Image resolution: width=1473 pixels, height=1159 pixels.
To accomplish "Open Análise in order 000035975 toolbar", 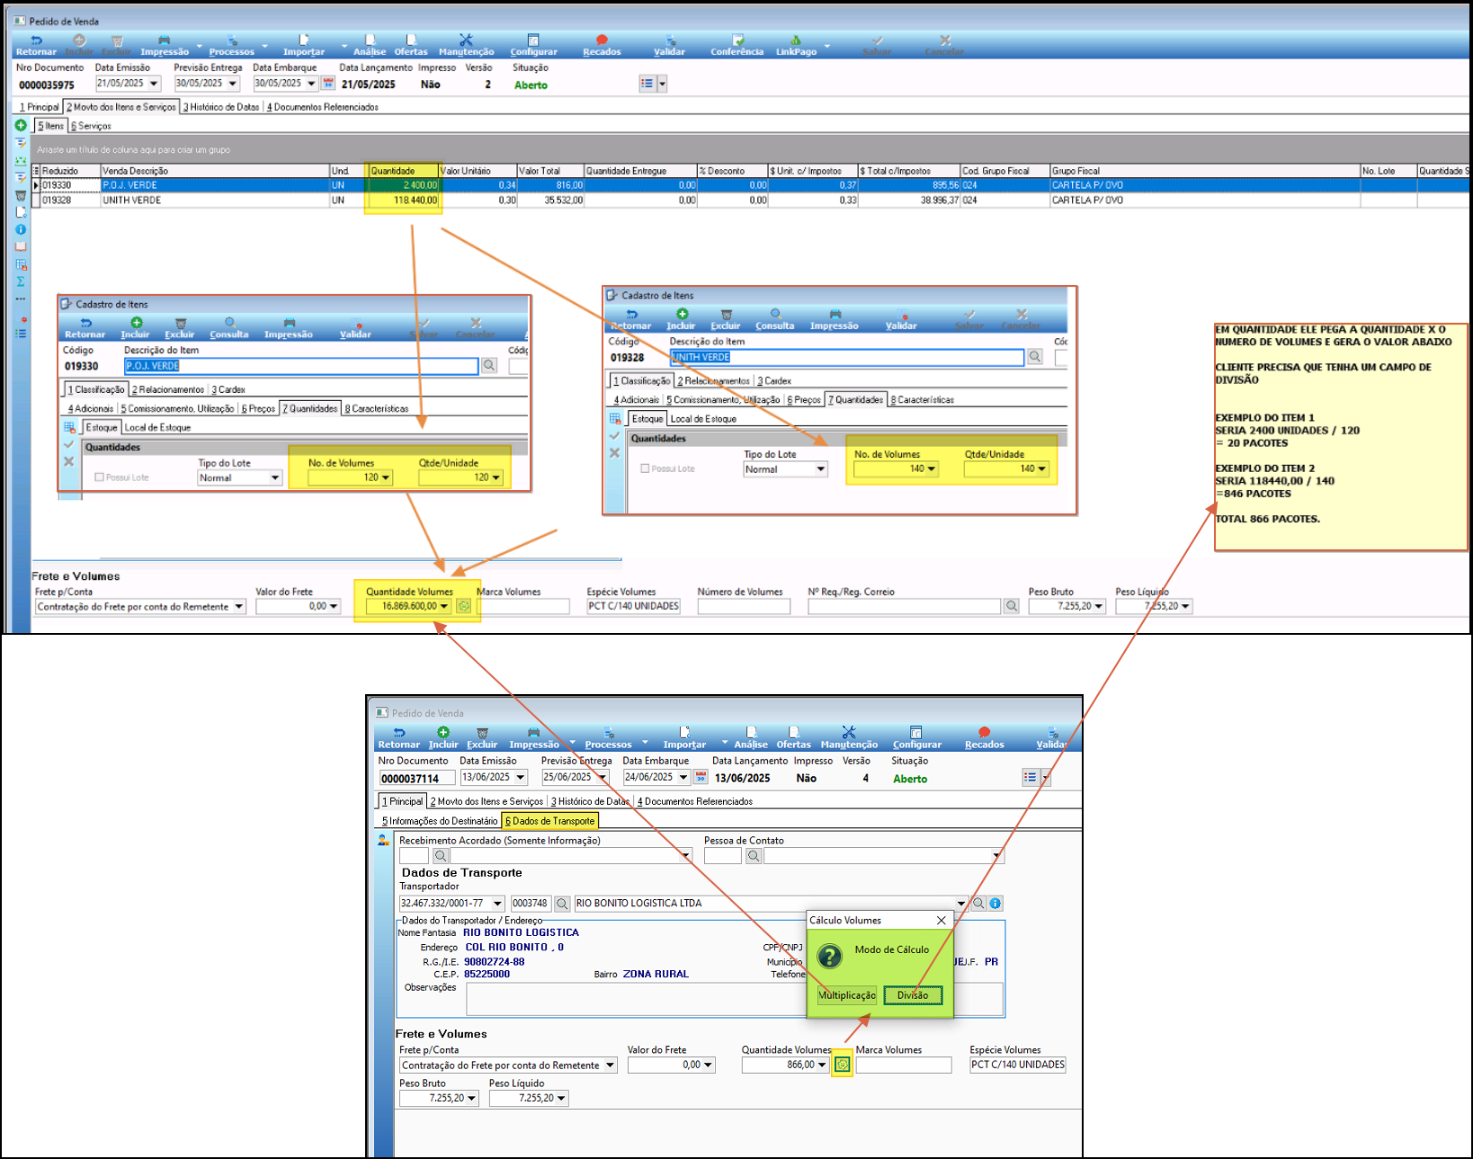I will click(370, 46).
